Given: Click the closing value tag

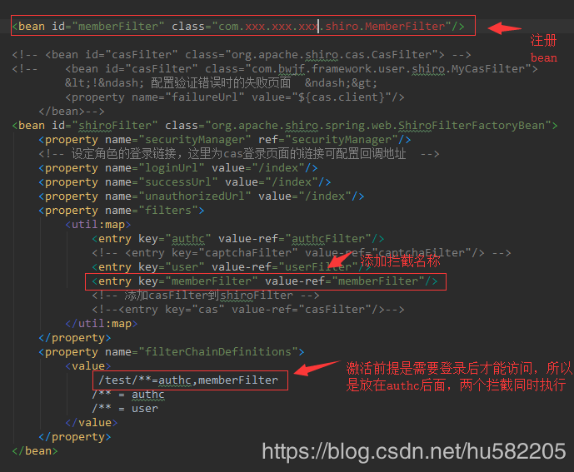Looking at the screenshot, I should [92, 423].
